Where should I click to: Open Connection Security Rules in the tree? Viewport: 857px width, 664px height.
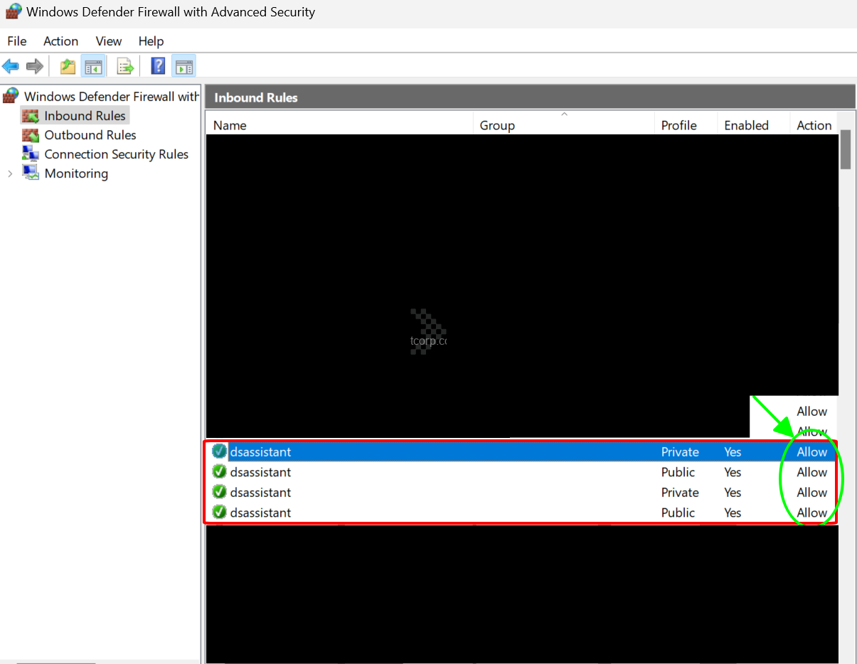(x=116, y=154)
